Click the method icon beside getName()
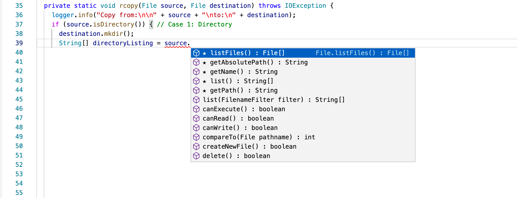This screenshot has width=517, height=198. [196, 72]
